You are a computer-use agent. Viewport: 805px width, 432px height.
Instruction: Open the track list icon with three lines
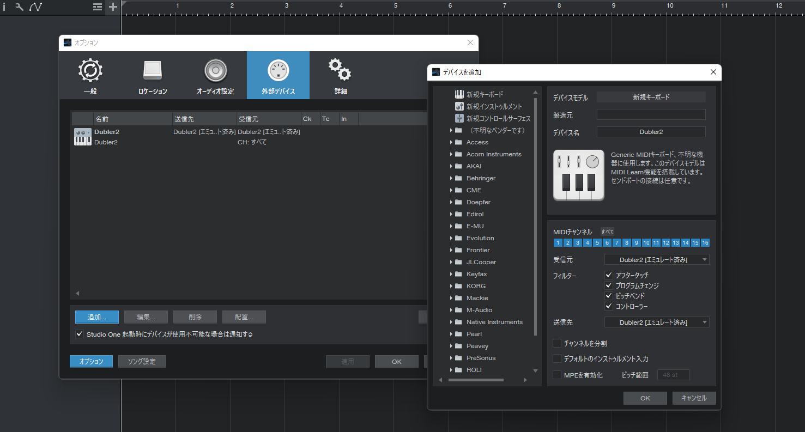(x=97, y=7)
